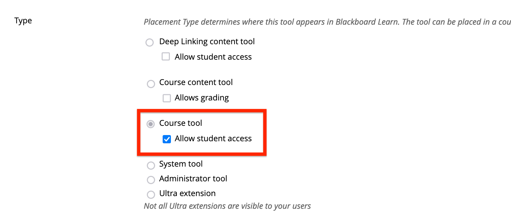Click the Course content tool label text

coord(196,82)
